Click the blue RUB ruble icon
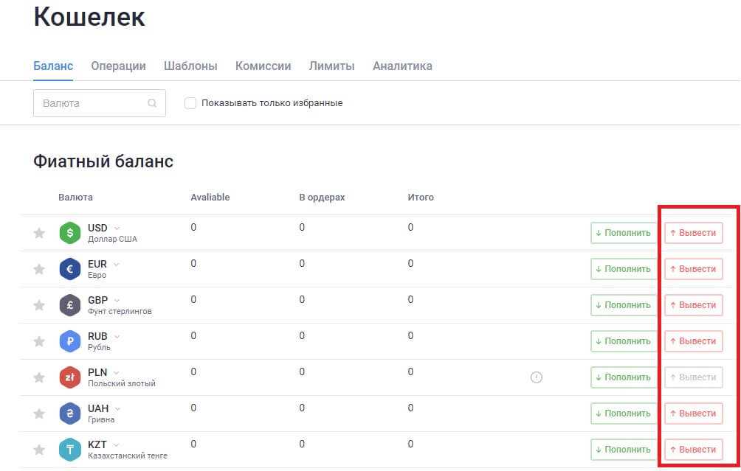The image size is (741, 471). (69, 341)
